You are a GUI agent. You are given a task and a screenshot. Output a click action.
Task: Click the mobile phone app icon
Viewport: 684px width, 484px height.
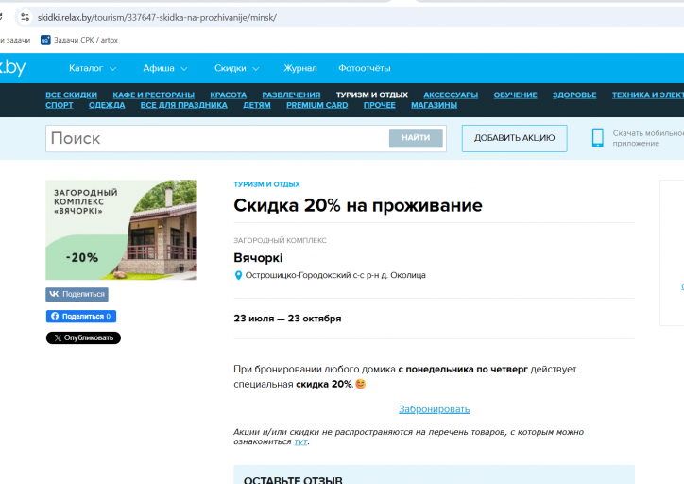598,138
